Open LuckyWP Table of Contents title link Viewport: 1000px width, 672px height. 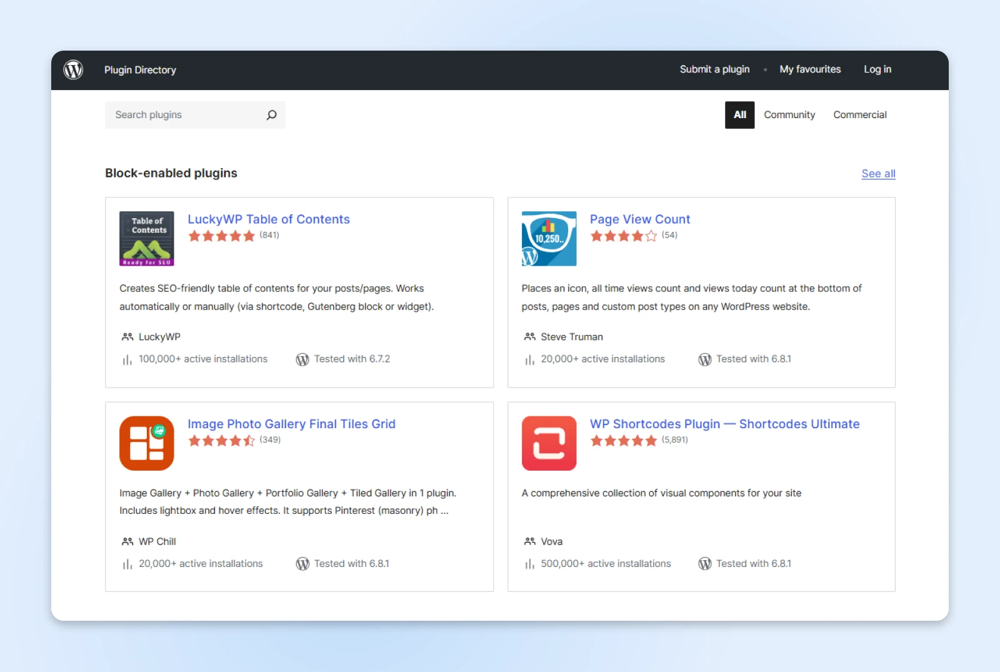[x=269, y=219]
